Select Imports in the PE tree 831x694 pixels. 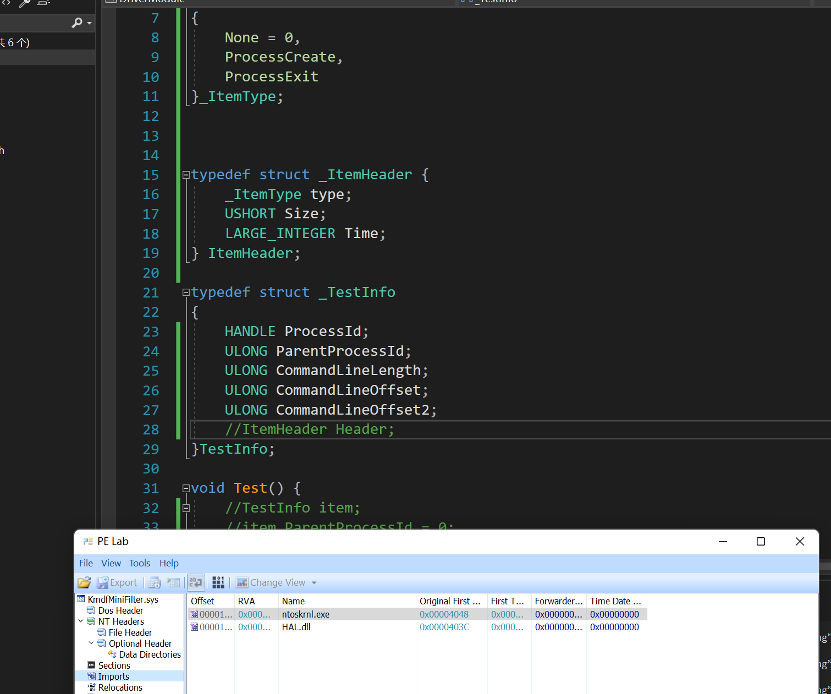(113, 676)
